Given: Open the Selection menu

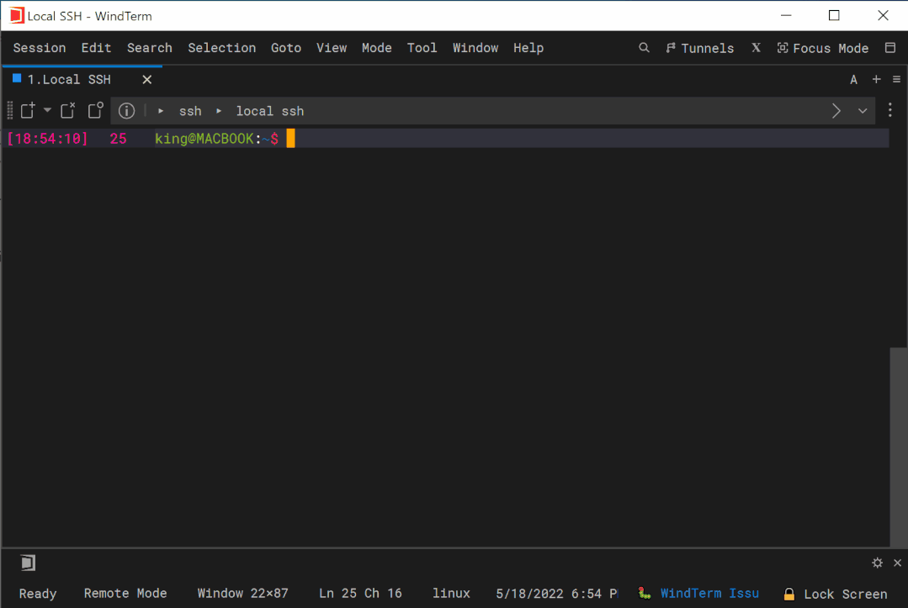Looking at the screenshot, I should (x=222, y=48).
